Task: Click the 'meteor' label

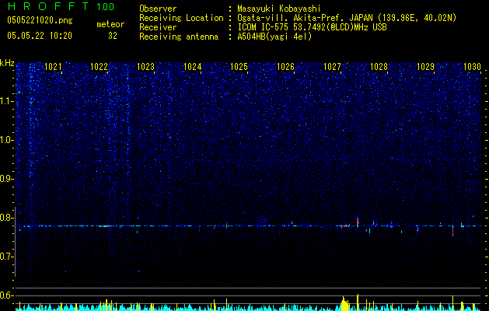Action: [110, 24]
